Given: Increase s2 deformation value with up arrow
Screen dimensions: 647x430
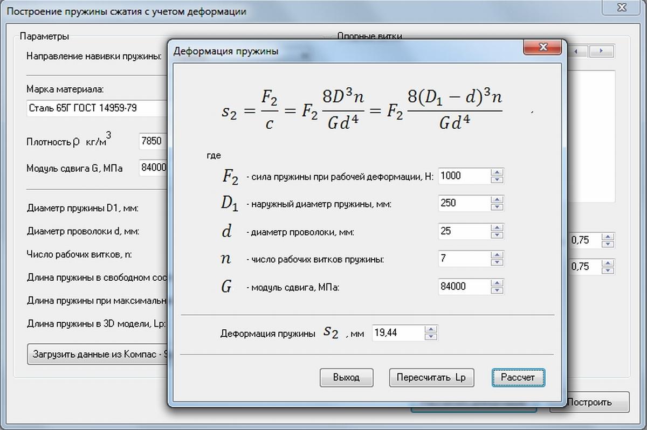Looking at the screenshot, I should pos(430,329).
